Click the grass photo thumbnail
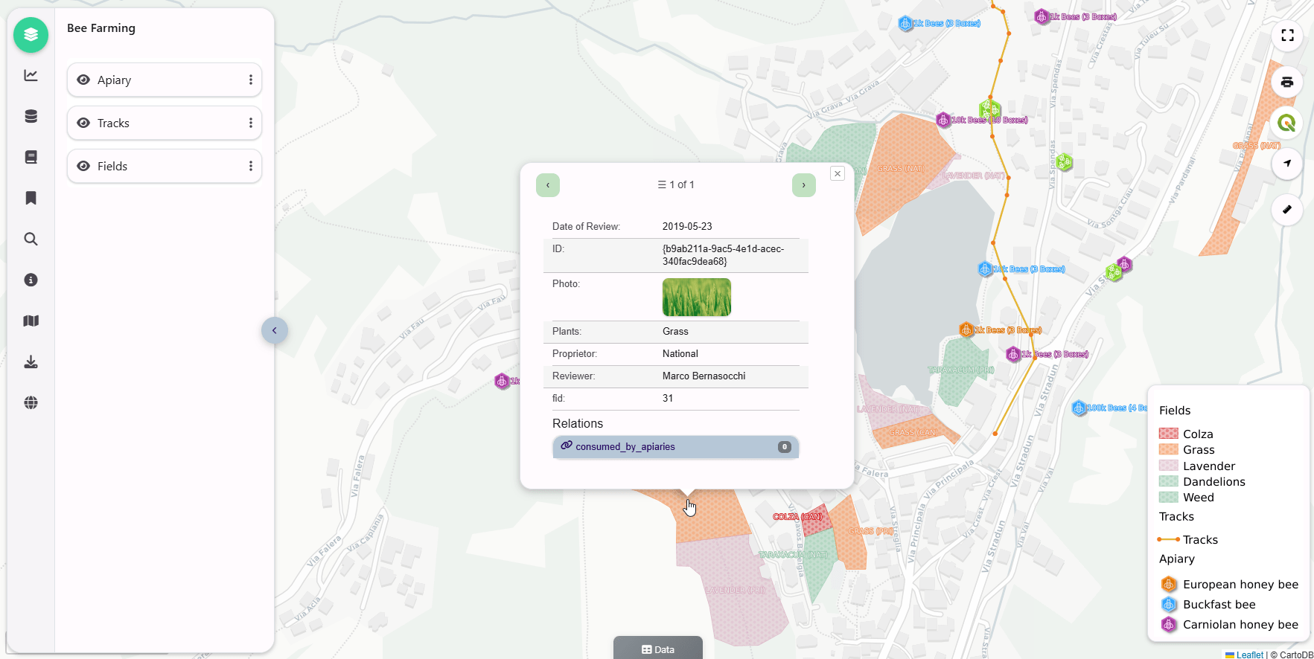Image resolution: width=1314 pixels, height=659 pixels. pos(696,298)
